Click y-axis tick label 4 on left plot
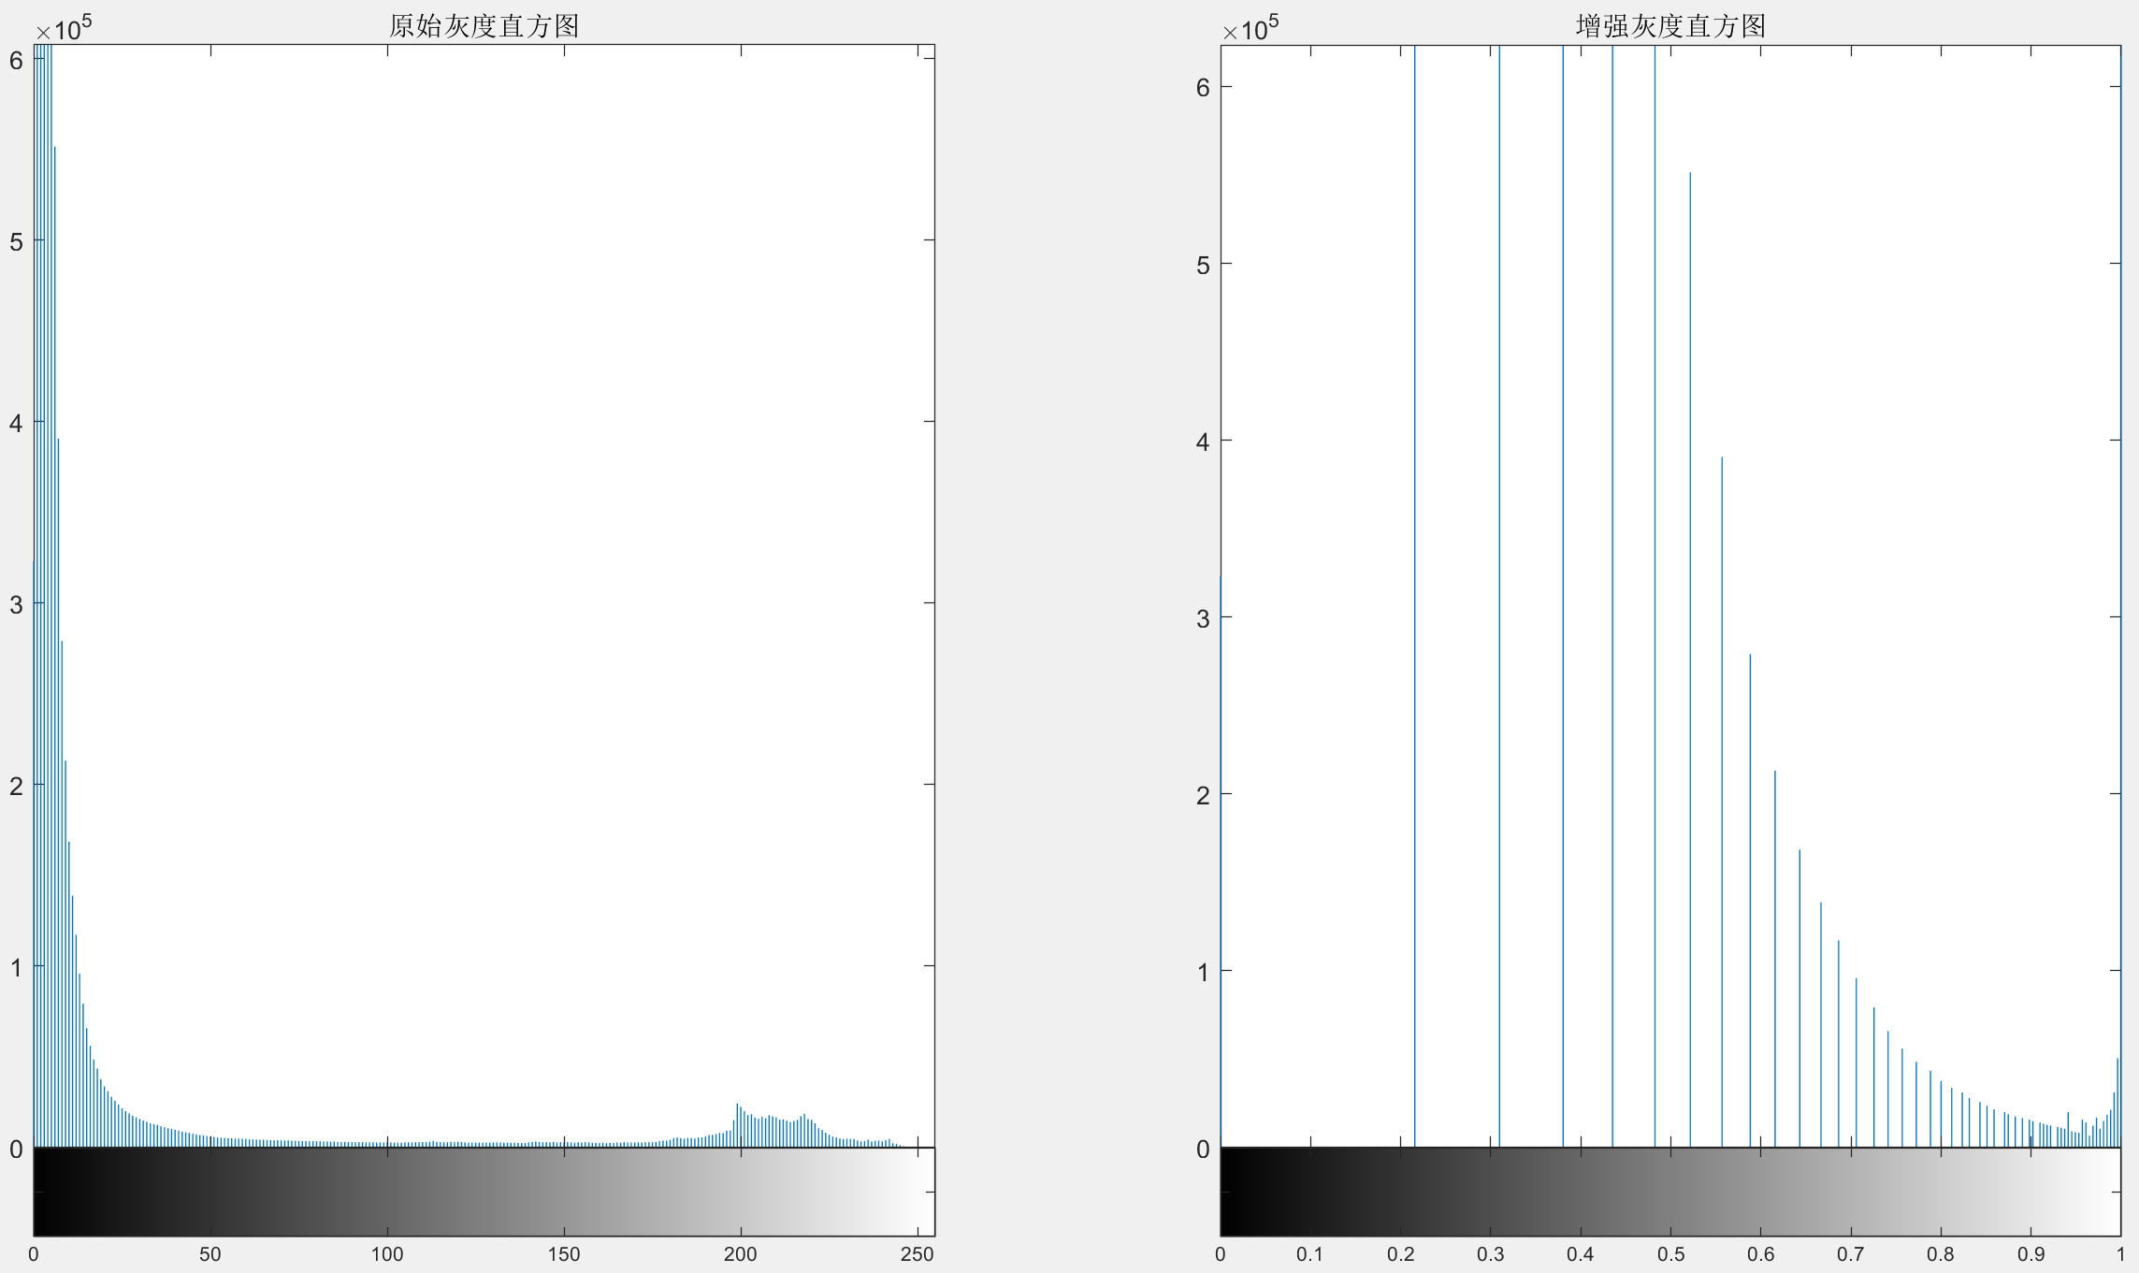The width and height of the screenshot is (2139, 1273). pyautogui.click(x=16, y=423)
